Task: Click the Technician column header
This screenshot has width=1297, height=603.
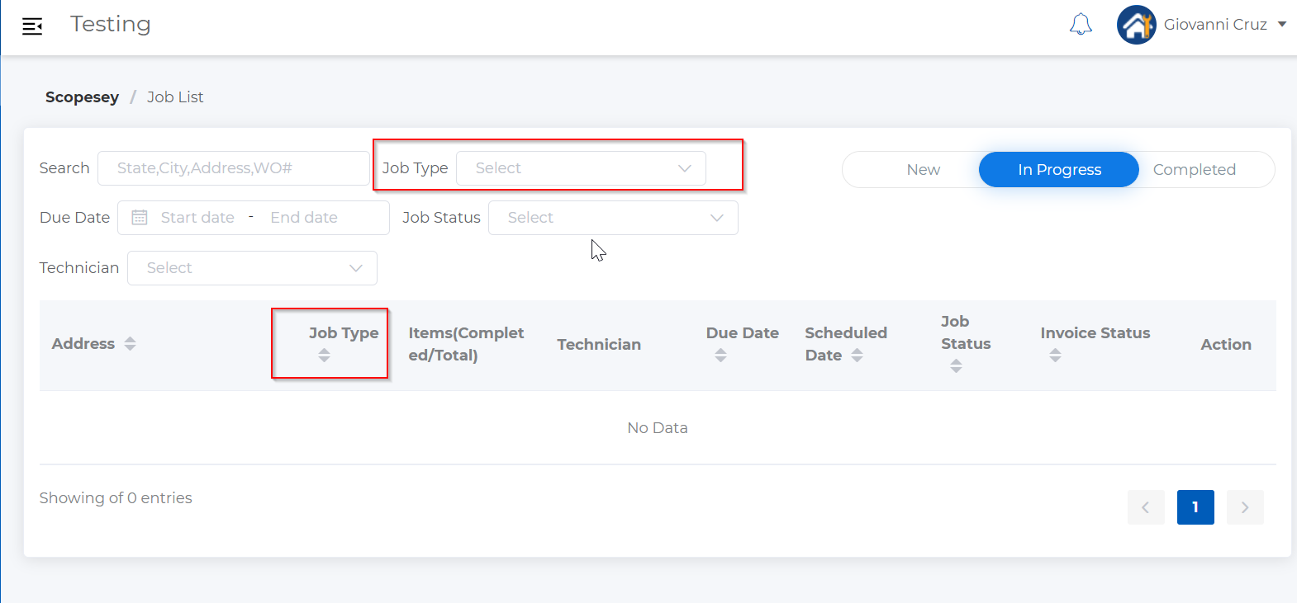Action: pos(599,345)
